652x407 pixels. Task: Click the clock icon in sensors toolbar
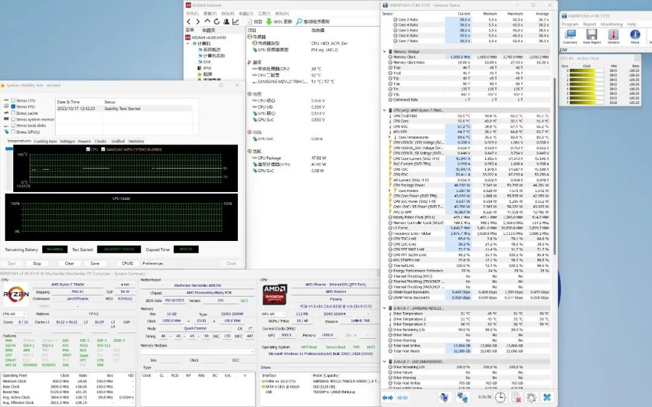coord(500,397)
